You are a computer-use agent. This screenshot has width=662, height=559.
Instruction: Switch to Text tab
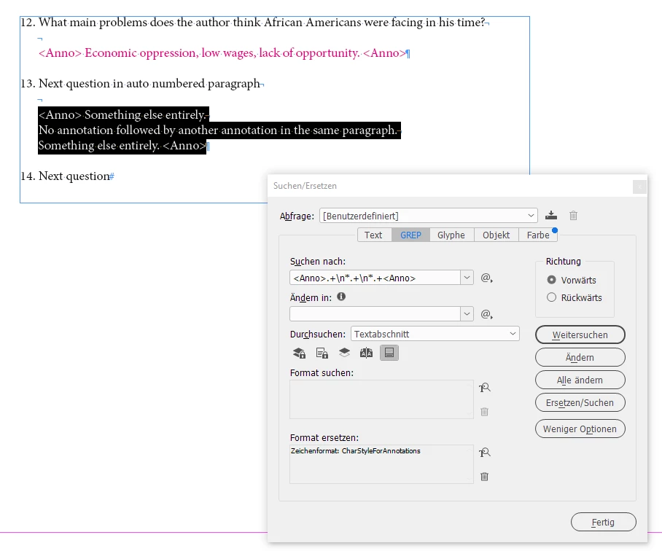click(x=373, y=235)
